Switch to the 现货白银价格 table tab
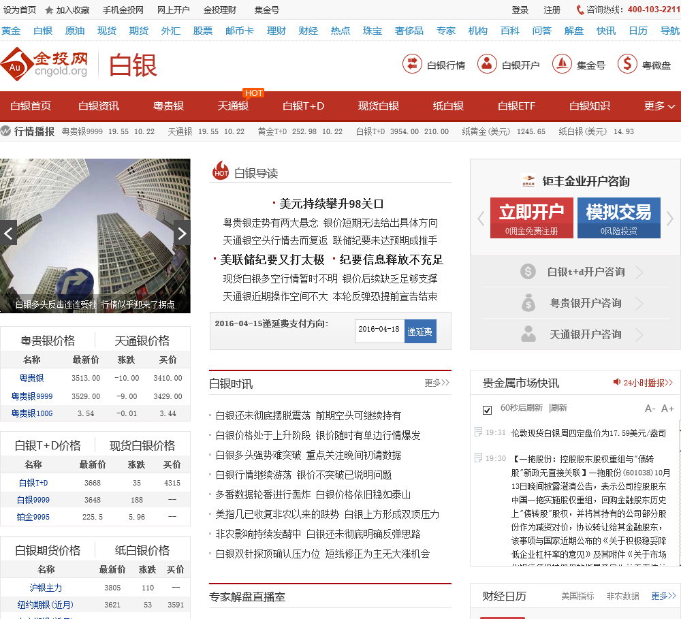This screenshot has width=681, height=619. coord(142,445)
